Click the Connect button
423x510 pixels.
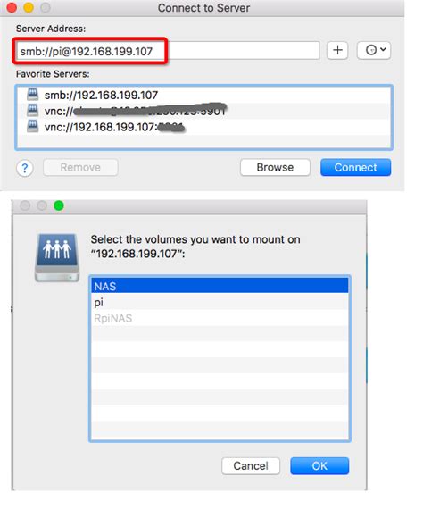coord(356,168)
